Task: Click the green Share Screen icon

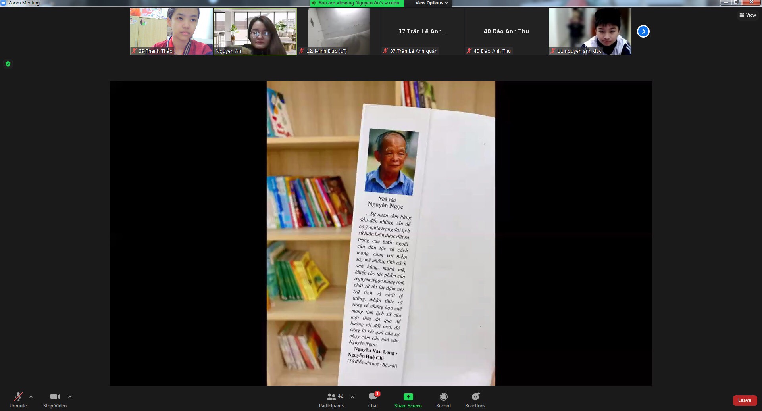Action: [x=408, y=397]
